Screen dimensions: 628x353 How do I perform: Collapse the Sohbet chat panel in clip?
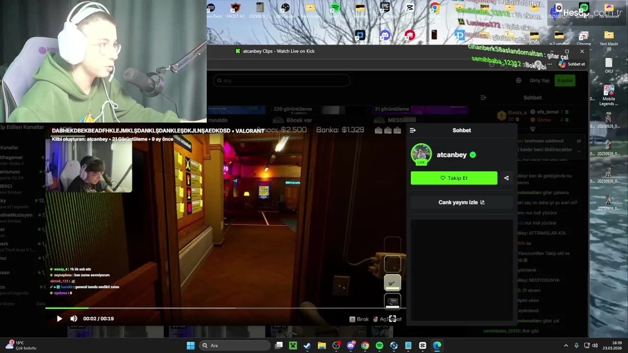tap(413, 130)
